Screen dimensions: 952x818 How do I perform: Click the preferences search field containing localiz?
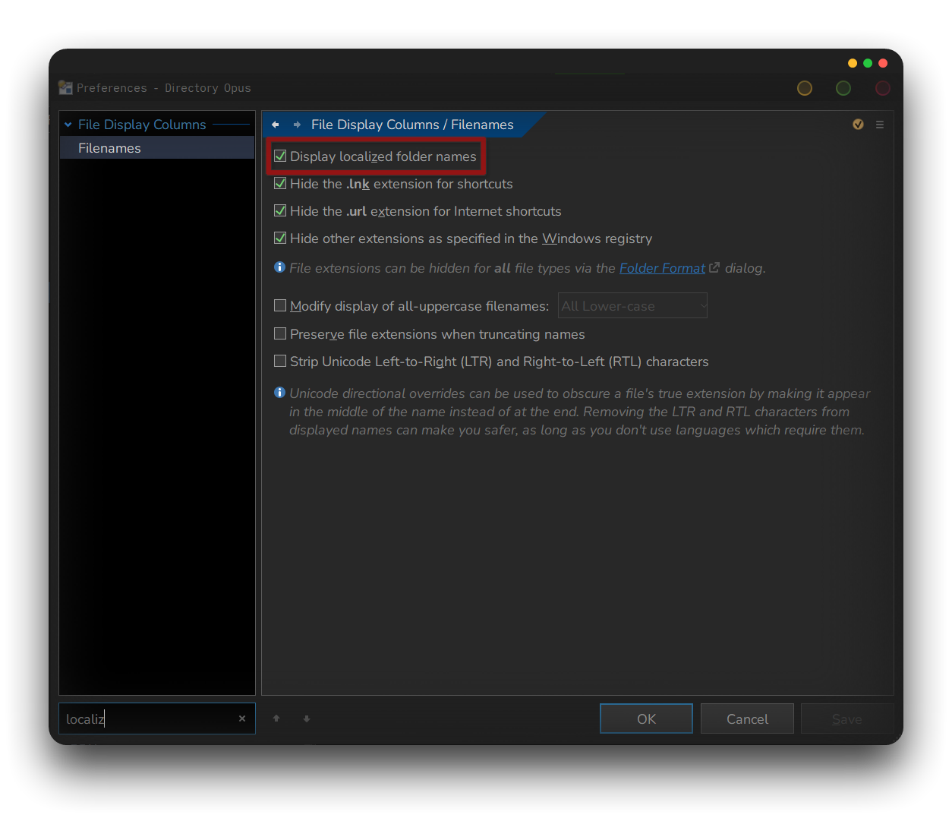(x=148, y=719)
